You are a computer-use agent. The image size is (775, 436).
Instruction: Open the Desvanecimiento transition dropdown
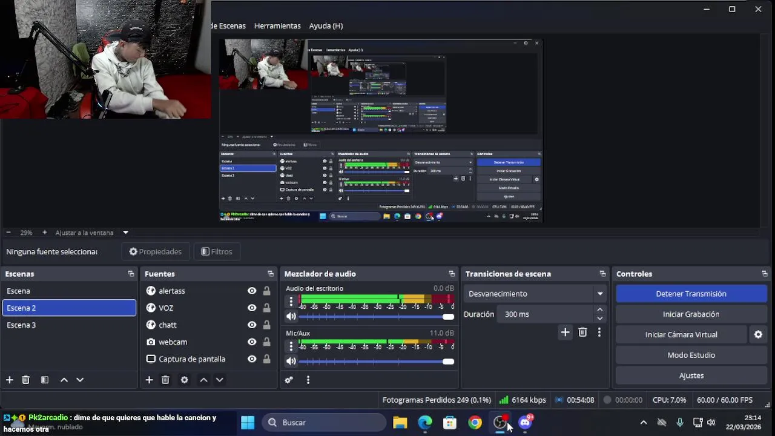[x=535, y=294]
